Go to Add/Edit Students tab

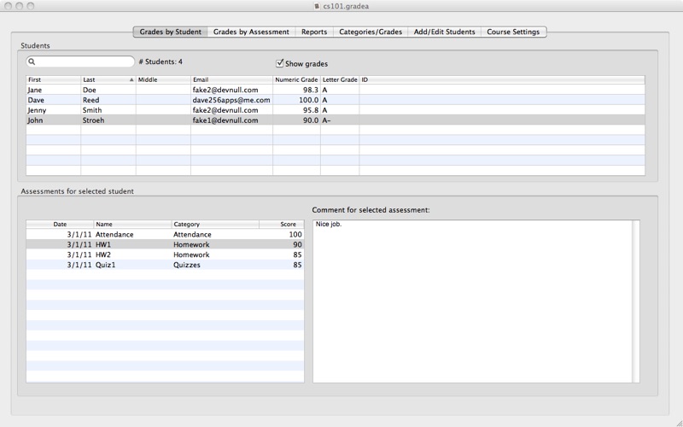(x=444, y=32)
